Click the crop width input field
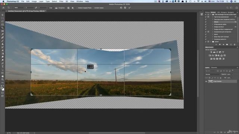The image size is (239, 134). coord(30,7)
